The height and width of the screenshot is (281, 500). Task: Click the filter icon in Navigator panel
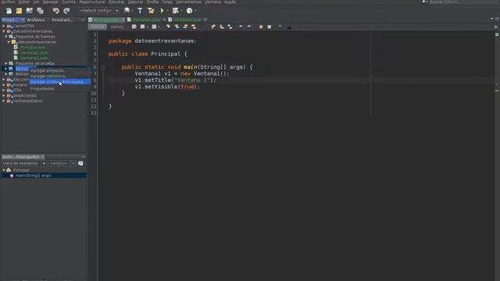coord(80,163)
